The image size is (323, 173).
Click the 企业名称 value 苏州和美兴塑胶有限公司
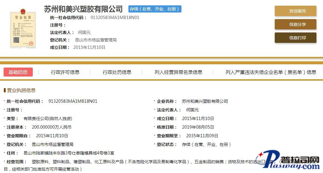(205, 101)
